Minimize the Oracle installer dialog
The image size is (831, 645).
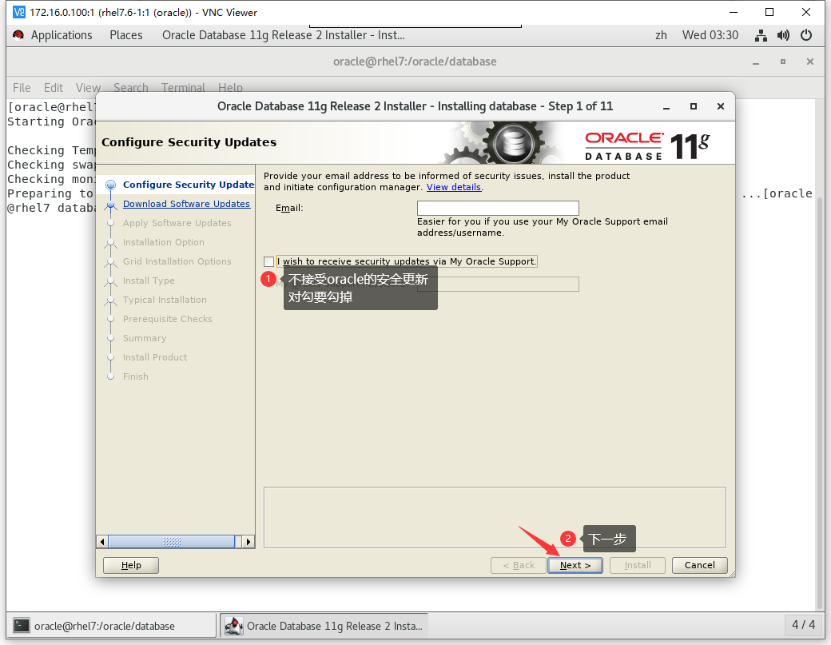tap(666, 106)
